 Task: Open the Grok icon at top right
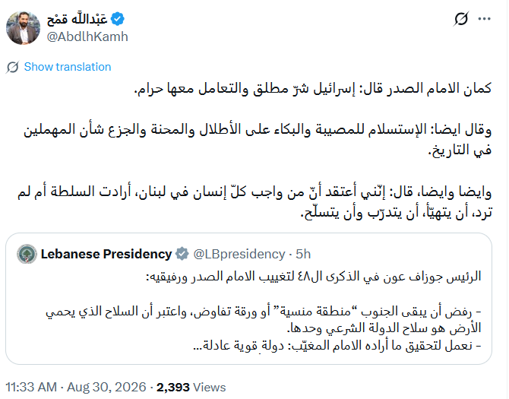[x=461, y=19]
